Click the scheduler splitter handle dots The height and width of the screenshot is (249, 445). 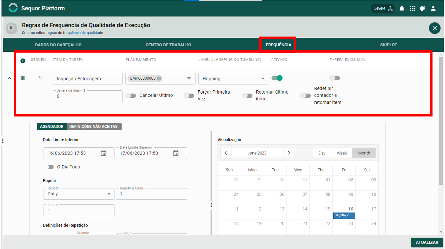click(x=211, y=205)
